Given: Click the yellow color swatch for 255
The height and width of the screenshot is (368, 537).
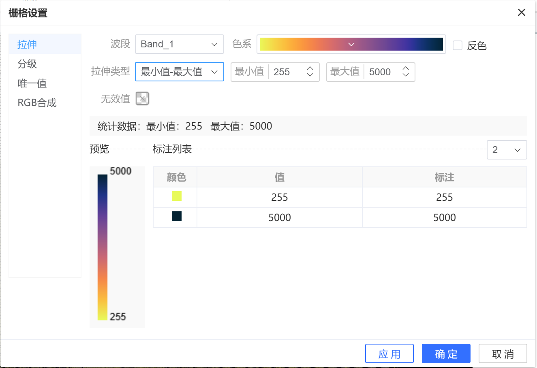Looking at the screenshot, I should (x=177, y=196).
